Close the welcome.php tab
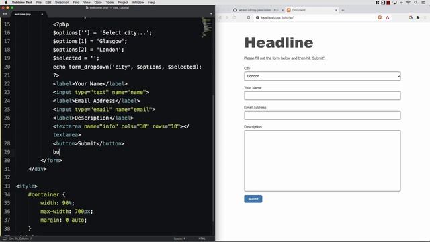Screen dimensions: 430x242 click(42, 14)
